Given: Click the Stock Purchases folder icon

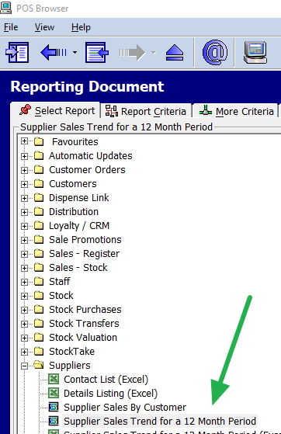Looking at the screenshot, I should tap(39, 309).
